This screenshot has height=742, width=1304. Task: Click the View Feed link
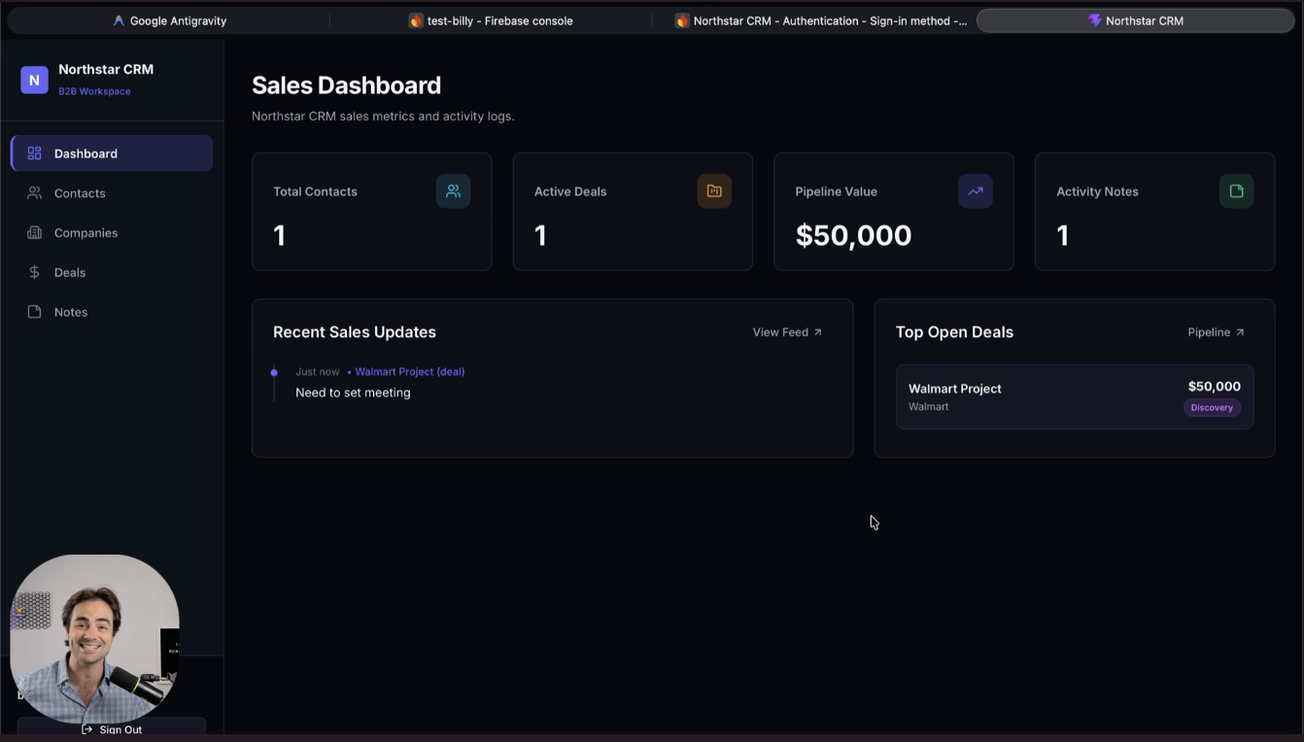point(787,332)
